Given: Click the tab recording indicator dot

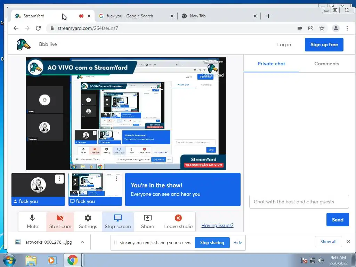Looking at the screenshot, I should coord(81,16).
